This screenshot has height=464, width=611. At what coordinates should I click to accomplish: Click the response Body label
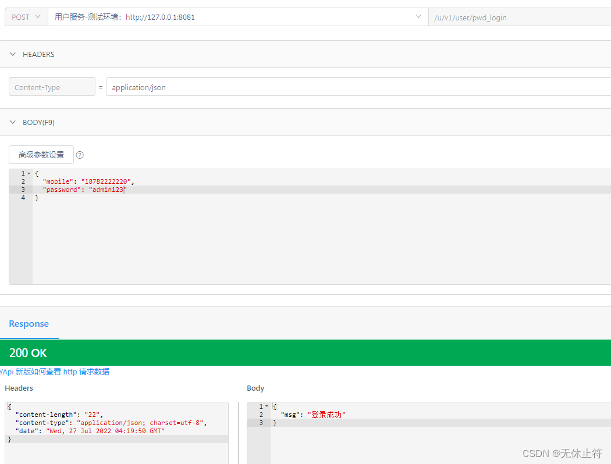point(255,388)
